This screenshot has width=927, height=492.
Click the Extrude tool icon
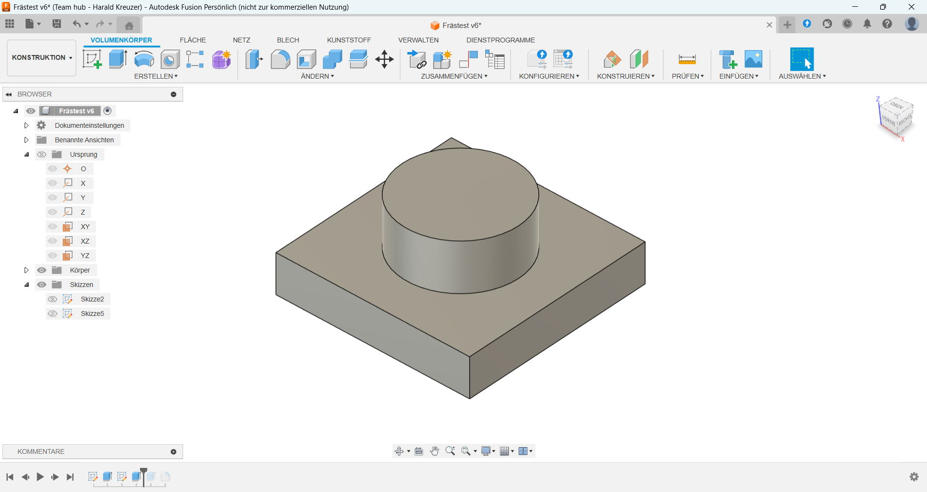click(118, 59)
